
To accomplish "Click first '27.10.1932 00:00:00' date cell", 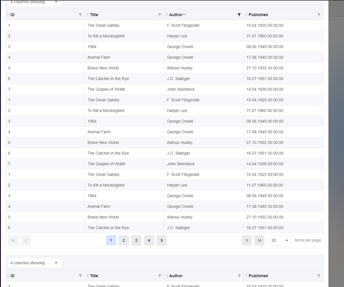I will [284, 68].
